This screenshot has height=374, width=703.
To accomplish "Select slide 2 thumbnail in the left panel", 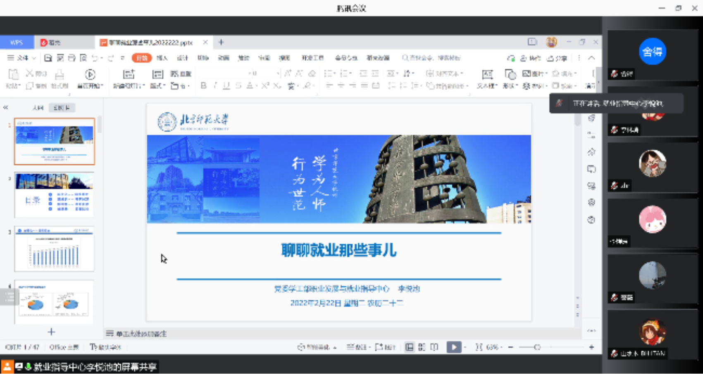I will (x=54, y=195).
